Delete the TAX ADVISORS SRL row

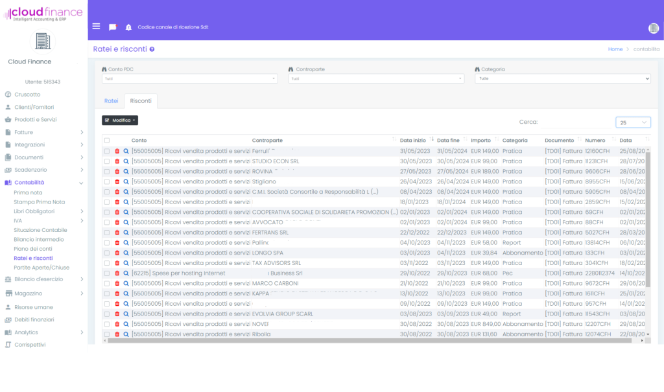click(x=117, y=263)
